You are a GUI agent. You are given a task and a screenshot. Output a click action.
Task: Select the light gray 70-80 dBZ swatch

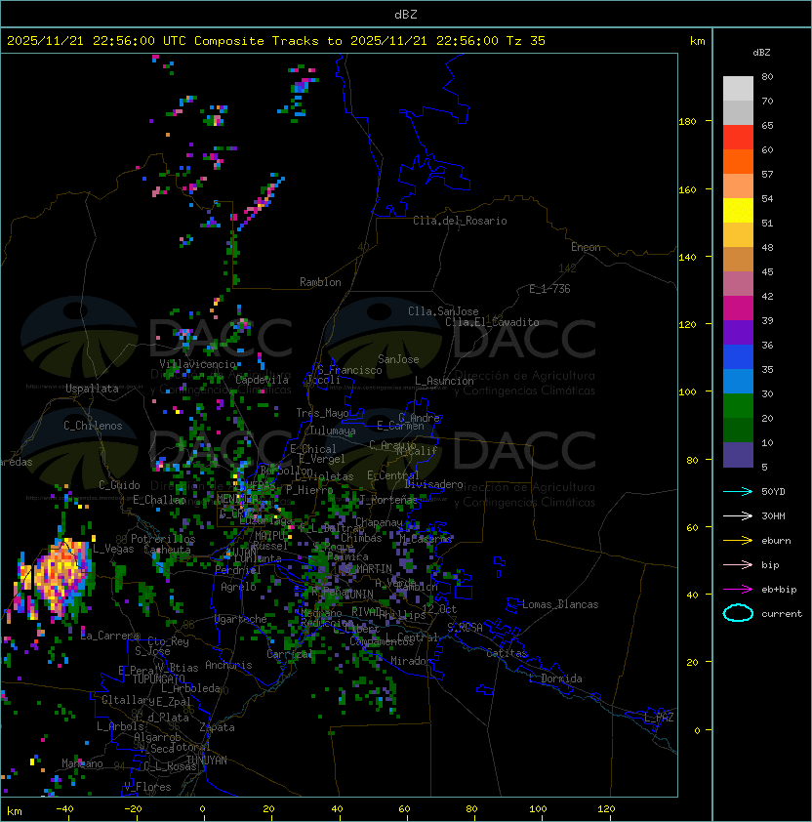[x=738, y=89]
